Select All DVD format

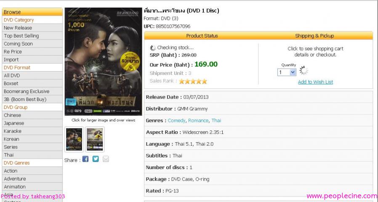point(32,75)
